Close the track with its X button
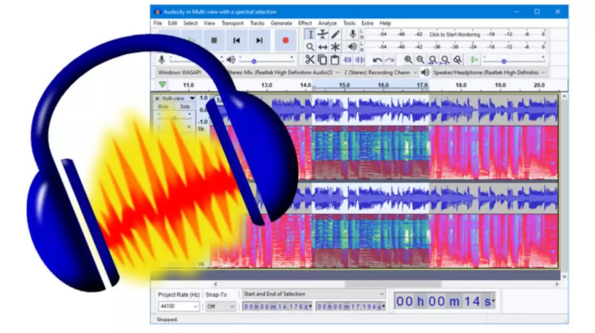595x333 pixels. point(157,99)
